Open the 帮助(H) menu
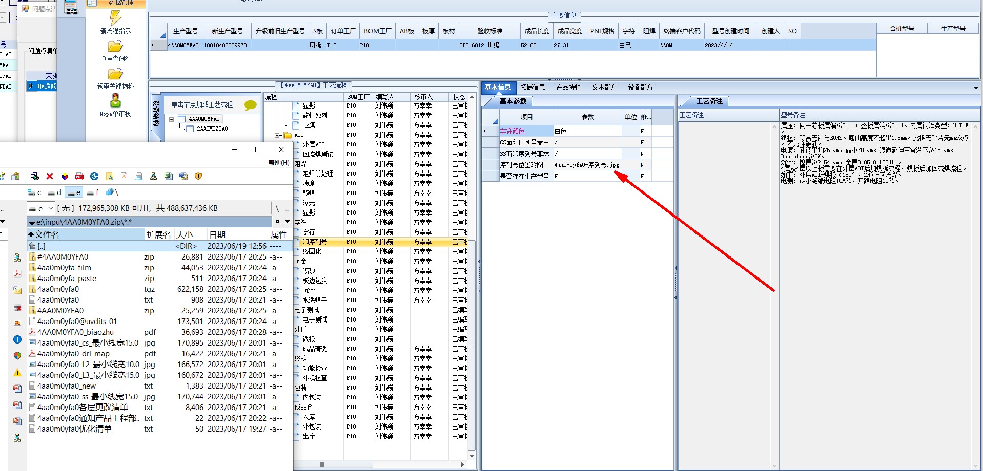This screenshot has height=471, width=983. (279, 162)
